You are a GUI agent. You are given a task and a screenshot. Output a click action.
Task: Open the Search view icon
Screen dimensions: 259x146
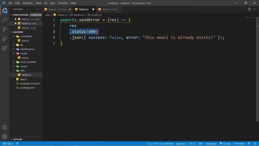coord(4,20)
